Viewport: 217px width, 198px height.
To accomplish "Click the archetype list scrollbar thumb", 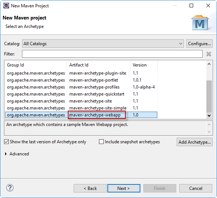I will coord(209,96).
